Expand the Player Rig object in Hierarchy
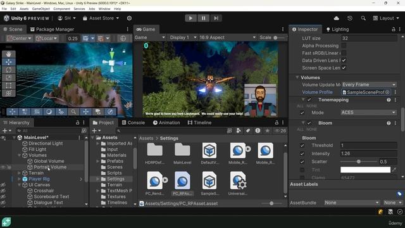The height and width of the screenshot is (228, 405). tap(19, 179)
